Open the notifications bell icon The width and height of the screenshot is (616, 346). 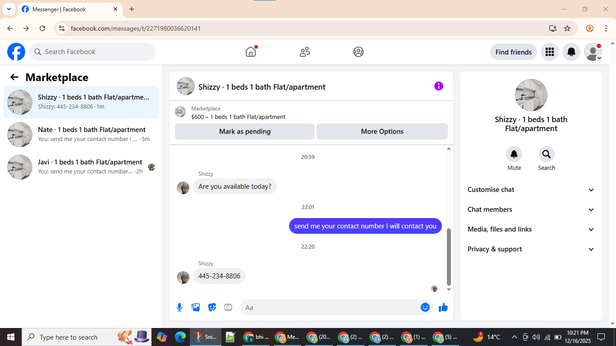[x=571, y=52]
